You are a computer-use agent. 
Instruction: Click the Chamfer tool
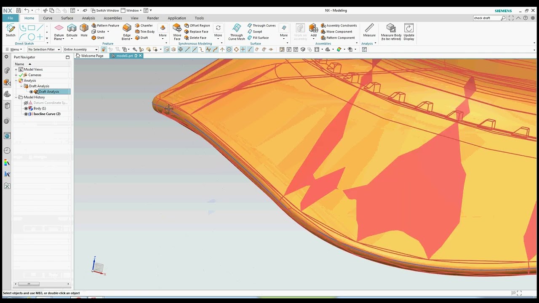pos(144,25)
